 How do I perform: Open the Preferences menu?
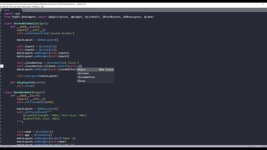[36, 7]
